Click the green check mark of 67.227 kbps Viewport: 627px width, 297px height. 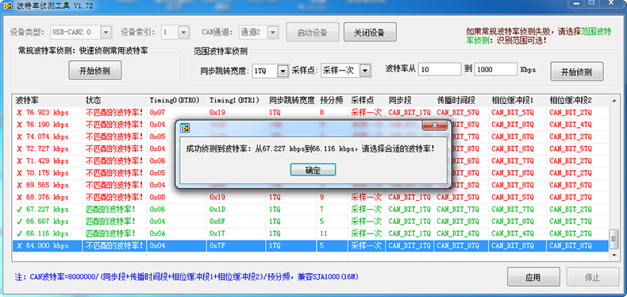19,210
